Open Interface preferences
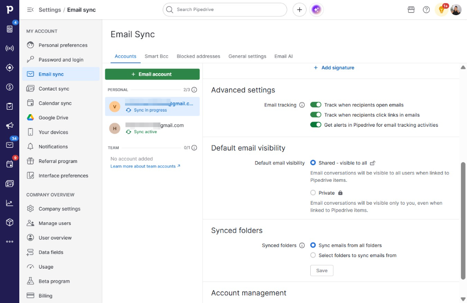This screenshot has height=303, width=467. point(61,176)
